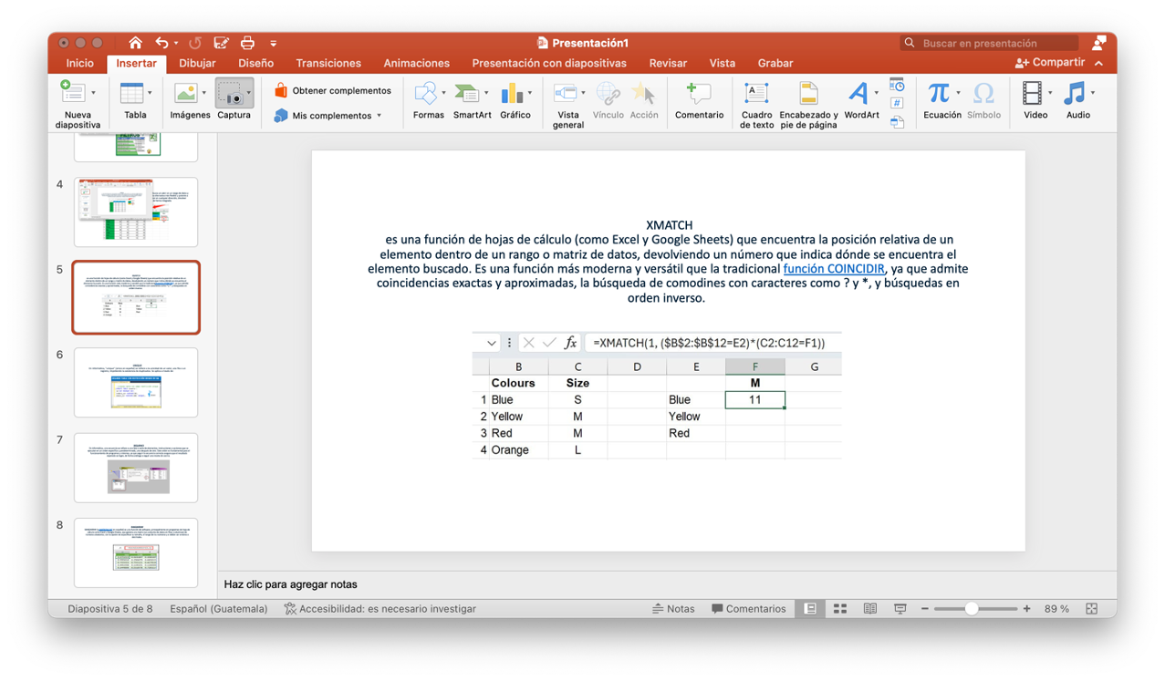
Task: Click the WordArt icon
Action: pyautogui.click(x=858, y=94)
